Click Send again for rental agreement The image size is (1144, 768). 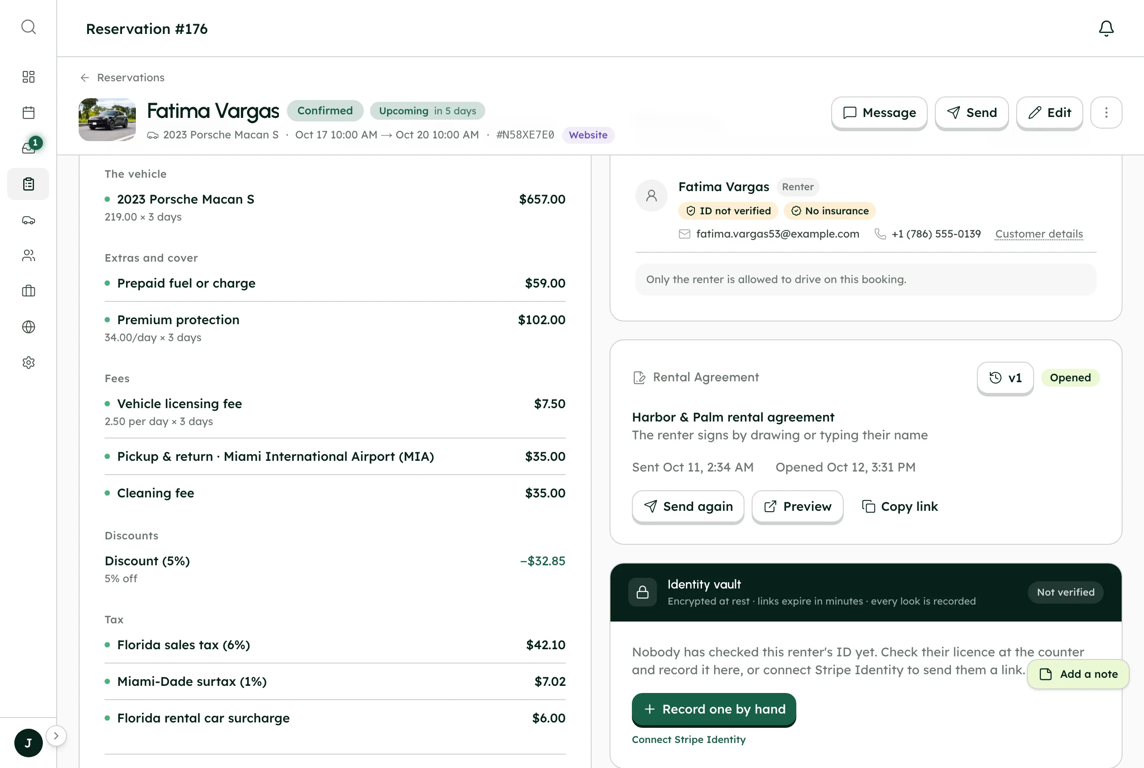pyautogui.click(x=688, y=506)
